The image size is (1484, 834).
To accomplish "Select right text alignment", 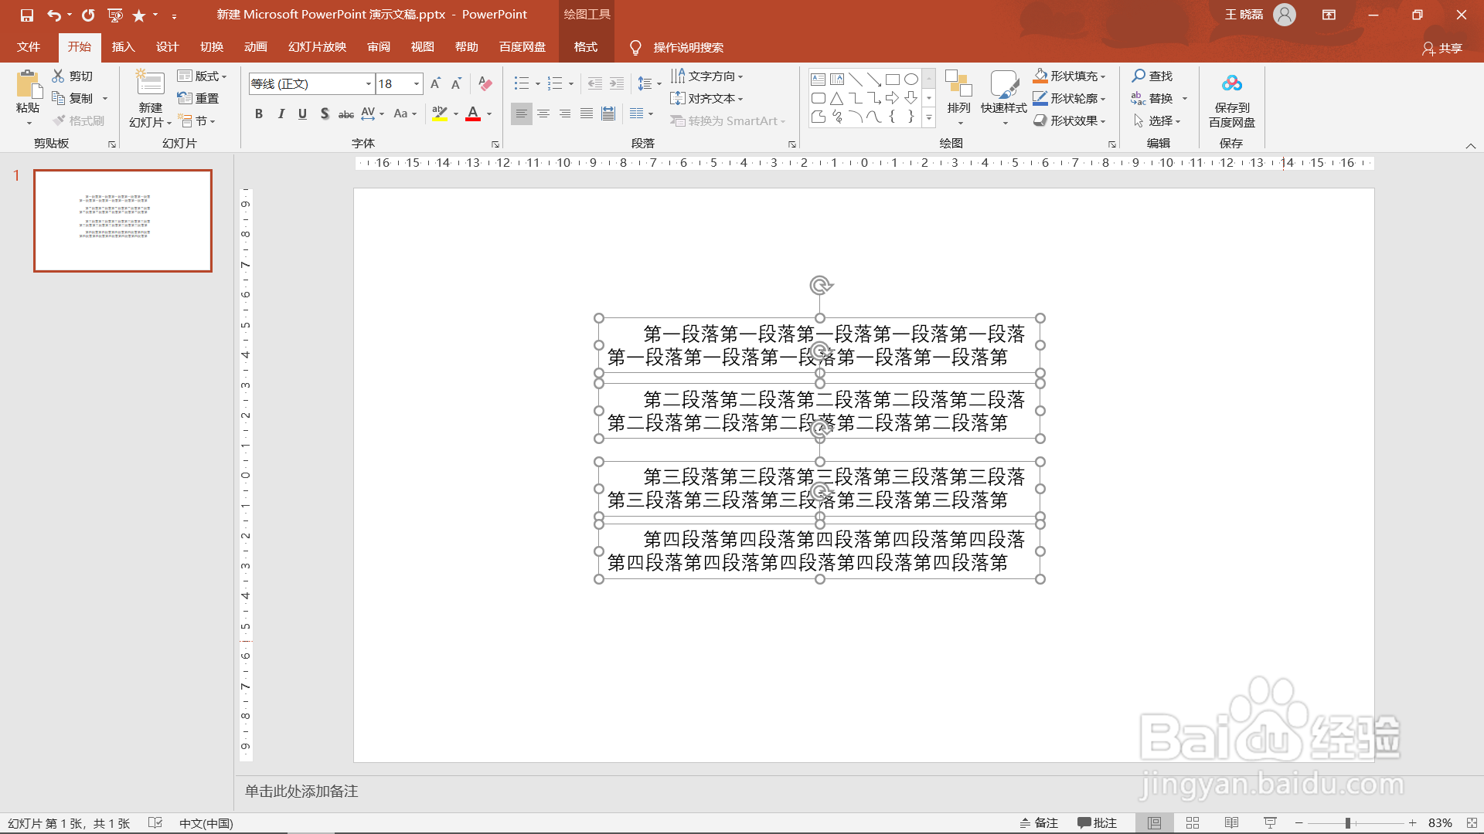I will coord(565,114).
